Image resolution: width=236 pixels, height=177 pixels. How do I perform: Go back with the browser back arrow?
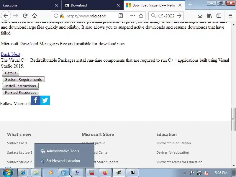(6, 16)
